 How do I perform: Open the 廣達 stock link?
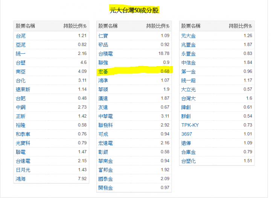pyautogui.click(x=103, y=98)
